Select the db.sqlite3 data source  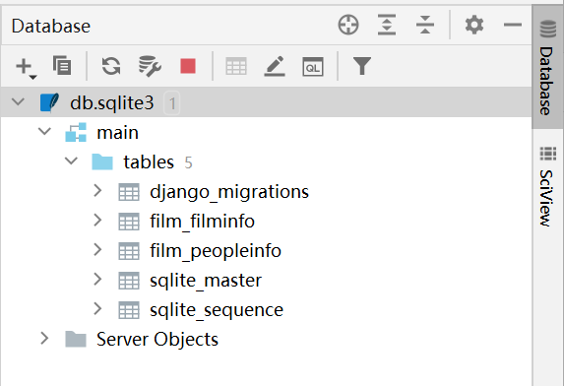(x=266, y=102)
